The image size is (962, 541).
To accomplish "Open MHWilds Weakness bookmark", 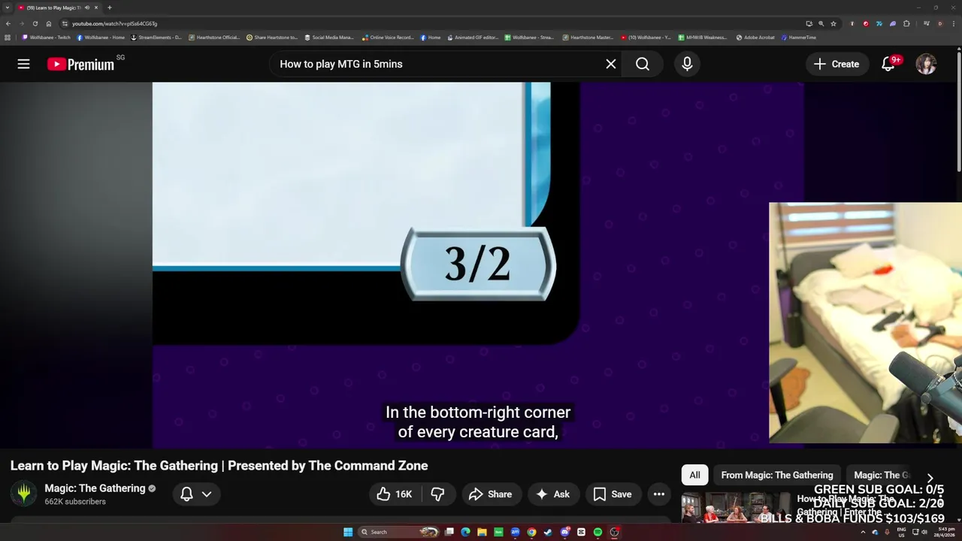I will click(x=702, y=37).
